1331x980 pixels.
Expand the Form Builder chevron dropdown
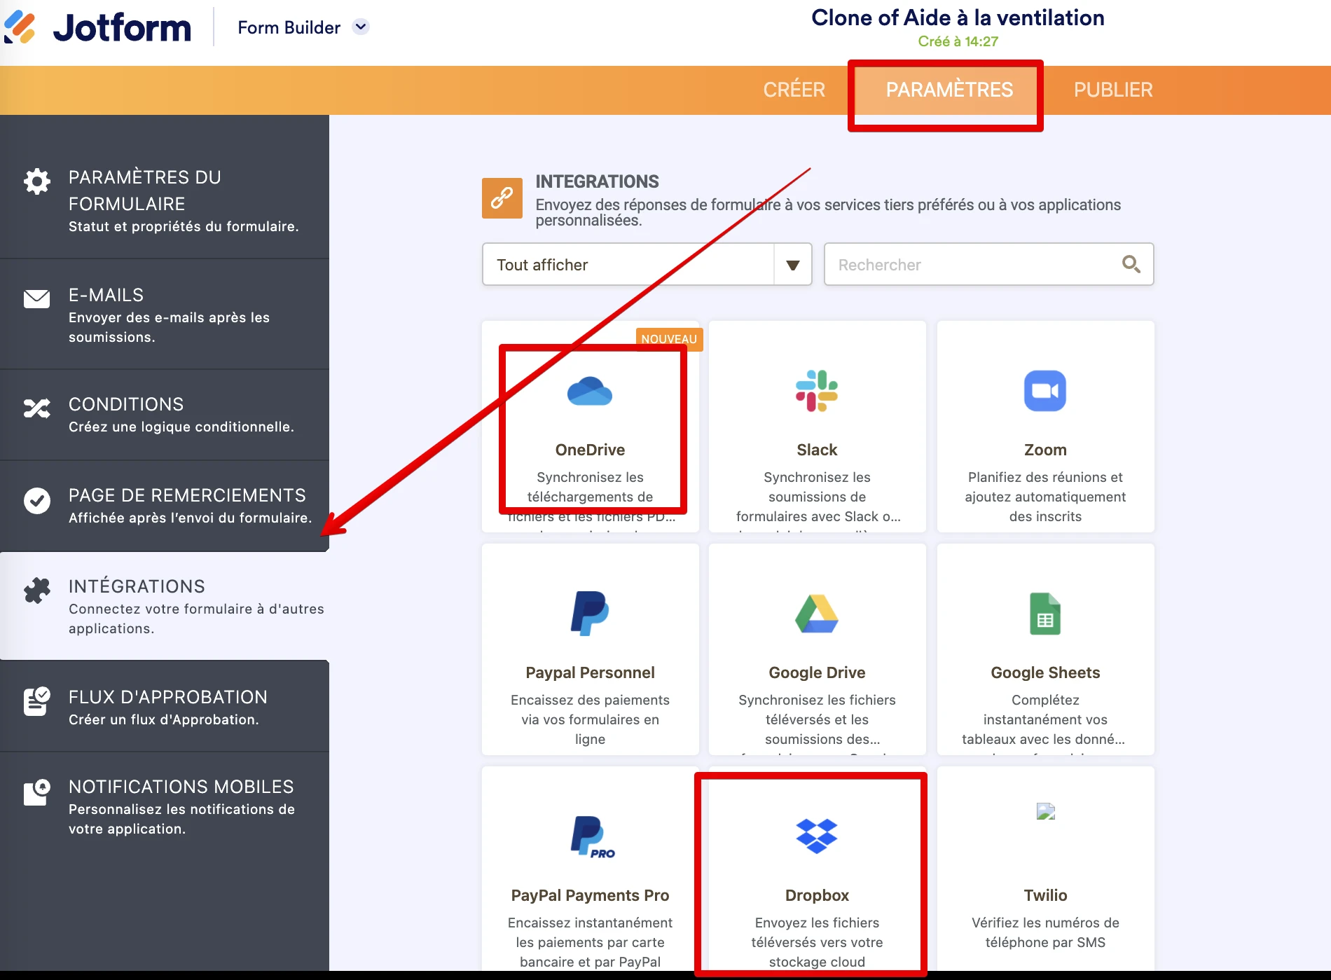click(361, 27)
